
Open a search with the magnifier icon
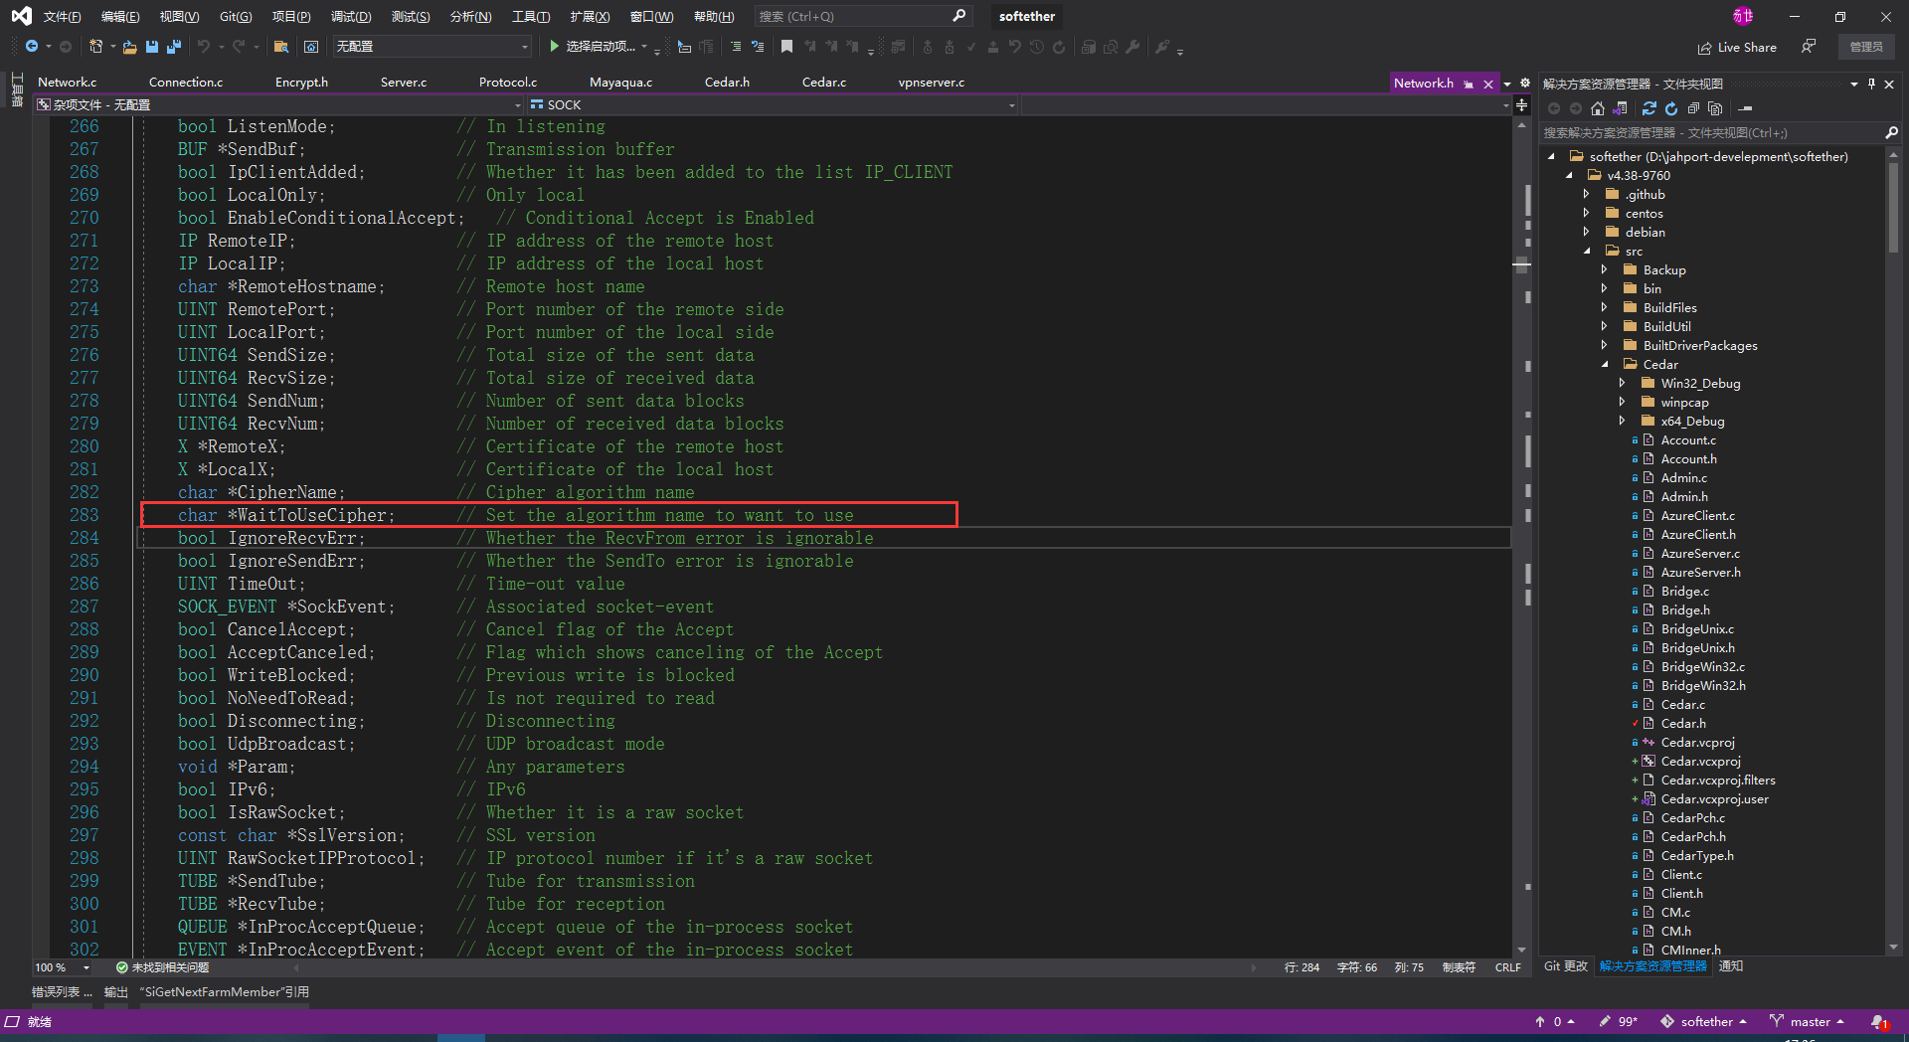957,16
